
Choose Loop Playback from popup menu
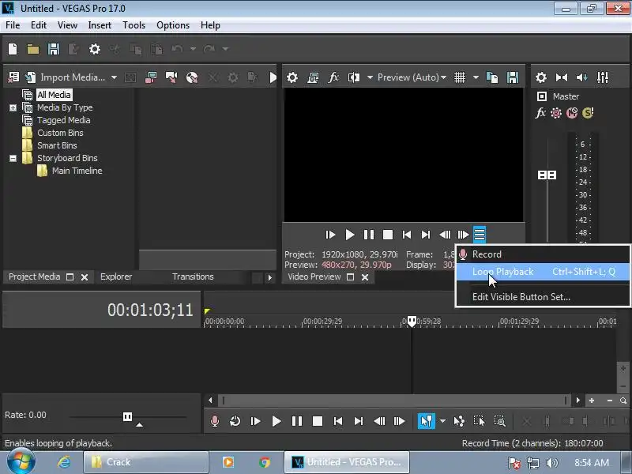click(x=543, y=272)
